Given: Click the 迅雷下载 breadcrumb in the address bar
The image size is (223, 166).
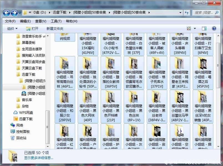Looking at the screenshot, I should click(60, 12).
